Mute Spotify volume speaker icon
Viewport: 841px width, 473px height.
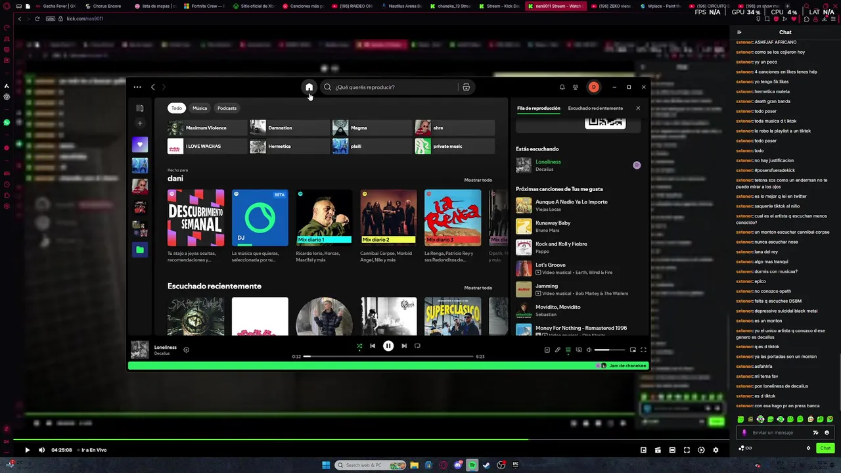click(x=589, y=349)
